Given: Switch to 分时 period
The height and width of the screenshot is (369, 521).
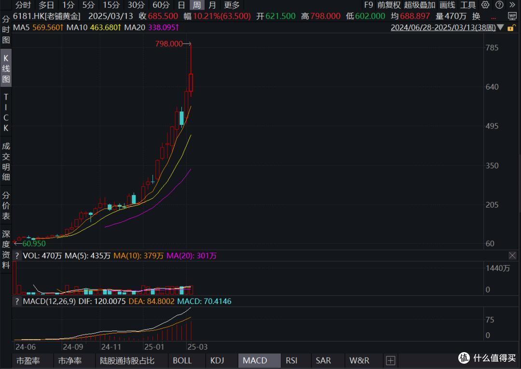Looking at the screenshot, I should (23, 5).
